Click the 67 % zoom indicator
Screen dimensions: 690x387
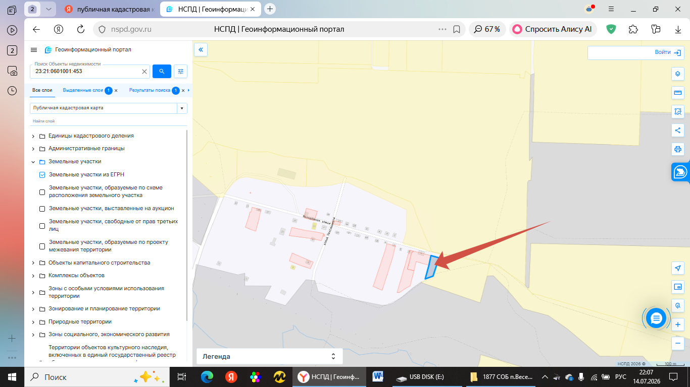click(x=487, y=29)
